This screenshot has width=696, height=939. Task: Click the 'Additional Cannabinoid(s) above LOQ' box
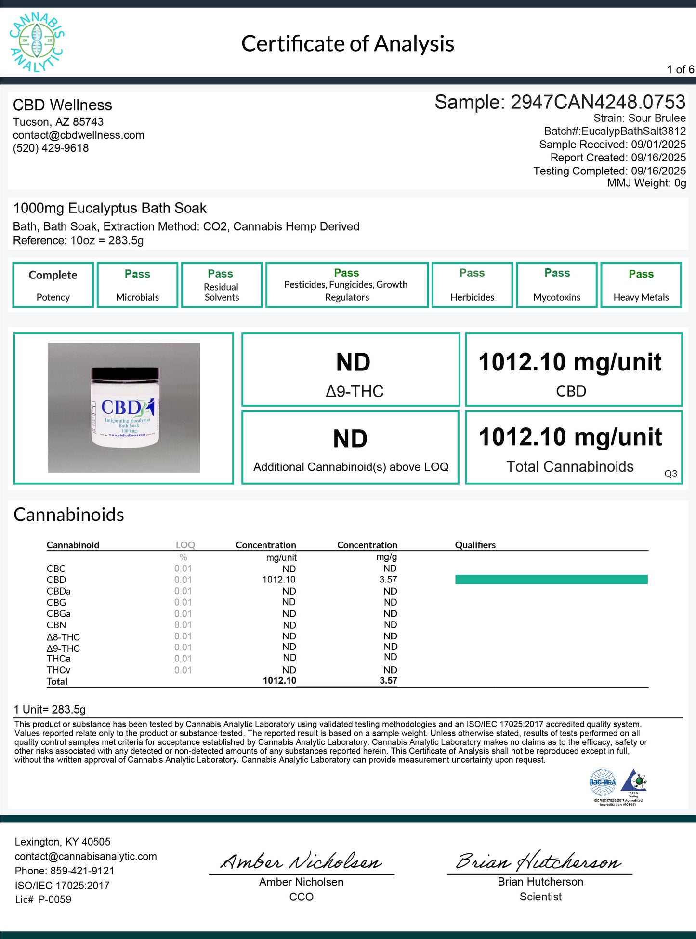pos(351,448)
